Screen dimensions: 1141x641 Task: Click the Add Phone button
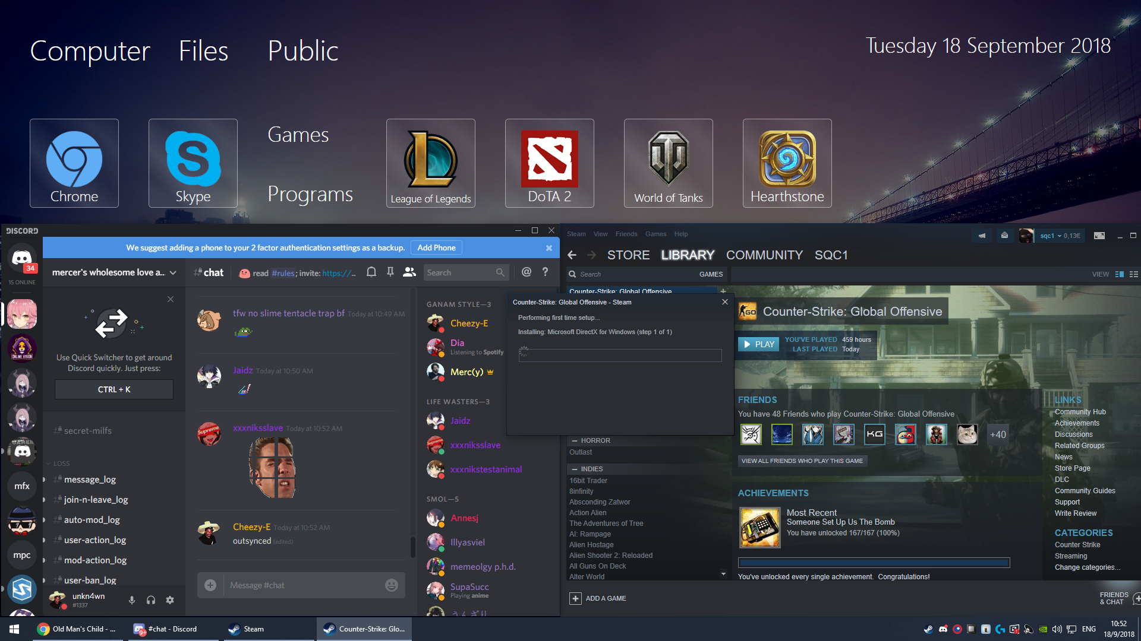436,248
